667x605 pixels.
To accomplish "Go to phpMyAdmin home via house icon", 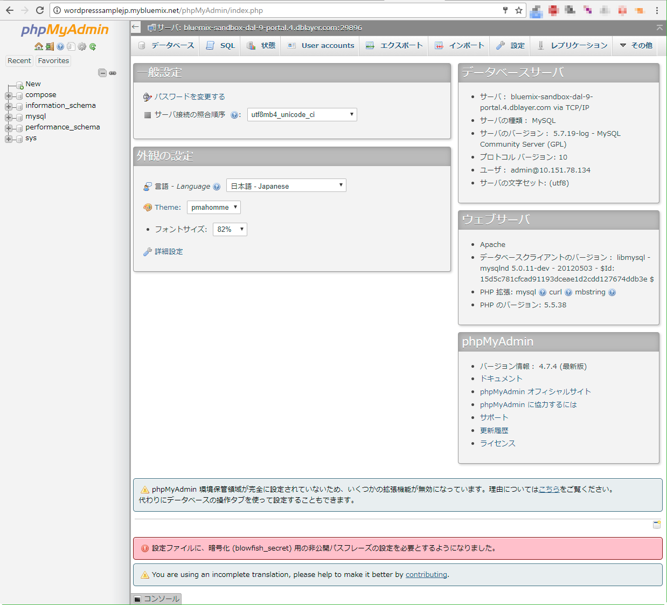I will [39, 46].
